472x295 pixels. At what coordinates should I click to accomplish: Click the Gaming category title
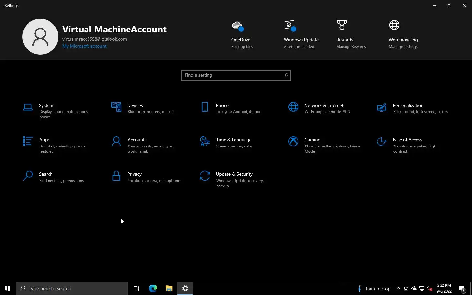pyautogui.click(x=312, y=140)
